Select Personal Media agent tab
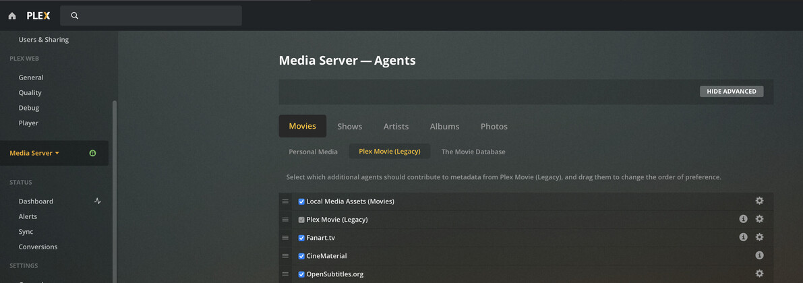Image resolution: width=803 pixels, height=283 pixels. (314, 152)
